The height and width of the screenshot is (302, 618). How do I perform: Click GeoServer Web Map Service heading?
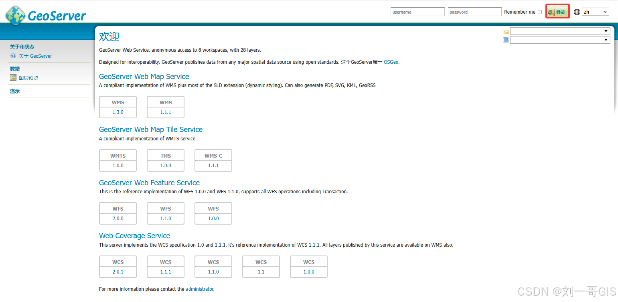[144, 77]
